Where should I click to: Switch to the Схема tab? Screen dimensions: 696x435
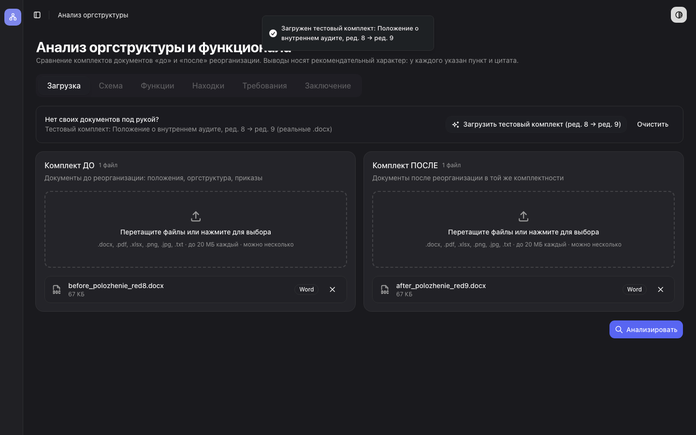(x=111, y=86)
